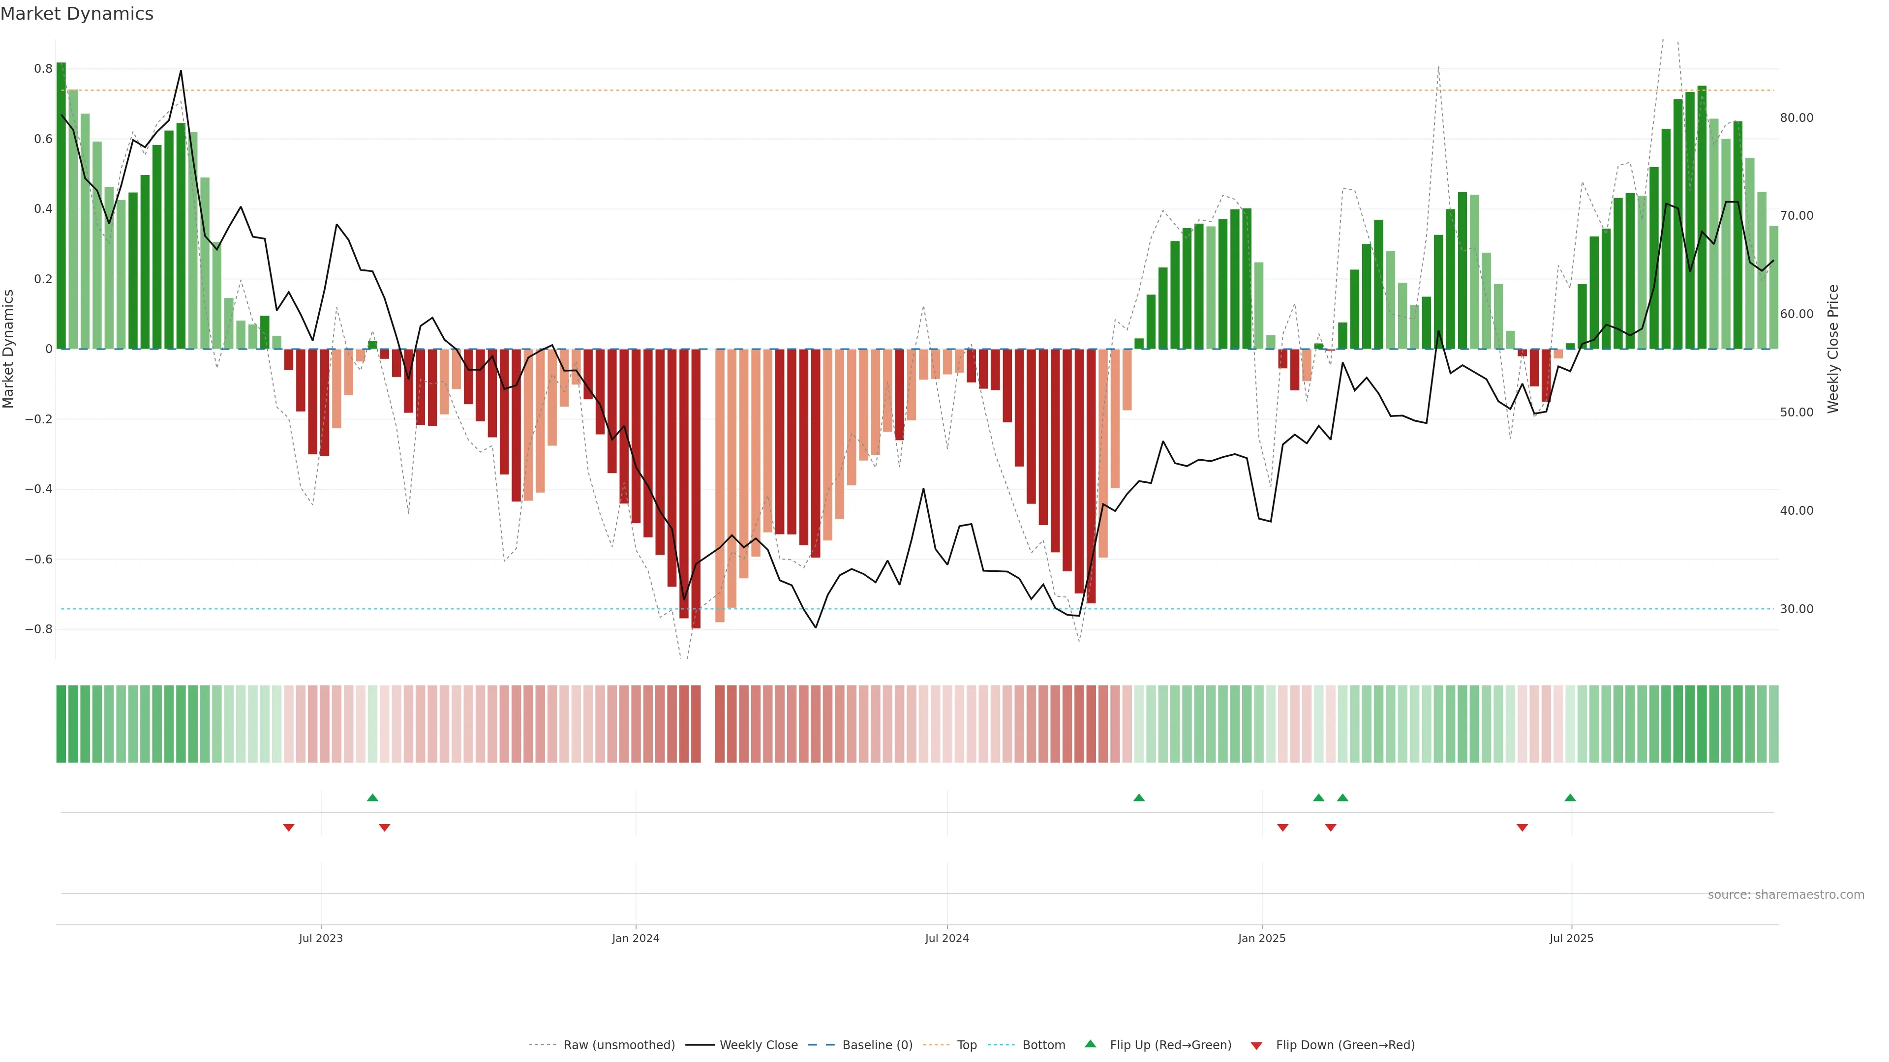Click the first green flip-up marker after Jul 2023
Viewport: 1889px width, 1062px height.
click(x=372, y=797)
